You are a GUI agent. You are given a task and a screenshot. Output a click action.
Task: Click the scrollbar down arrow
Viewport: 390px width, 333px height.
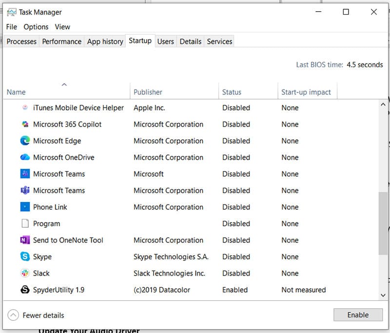[x=383, y=295]
